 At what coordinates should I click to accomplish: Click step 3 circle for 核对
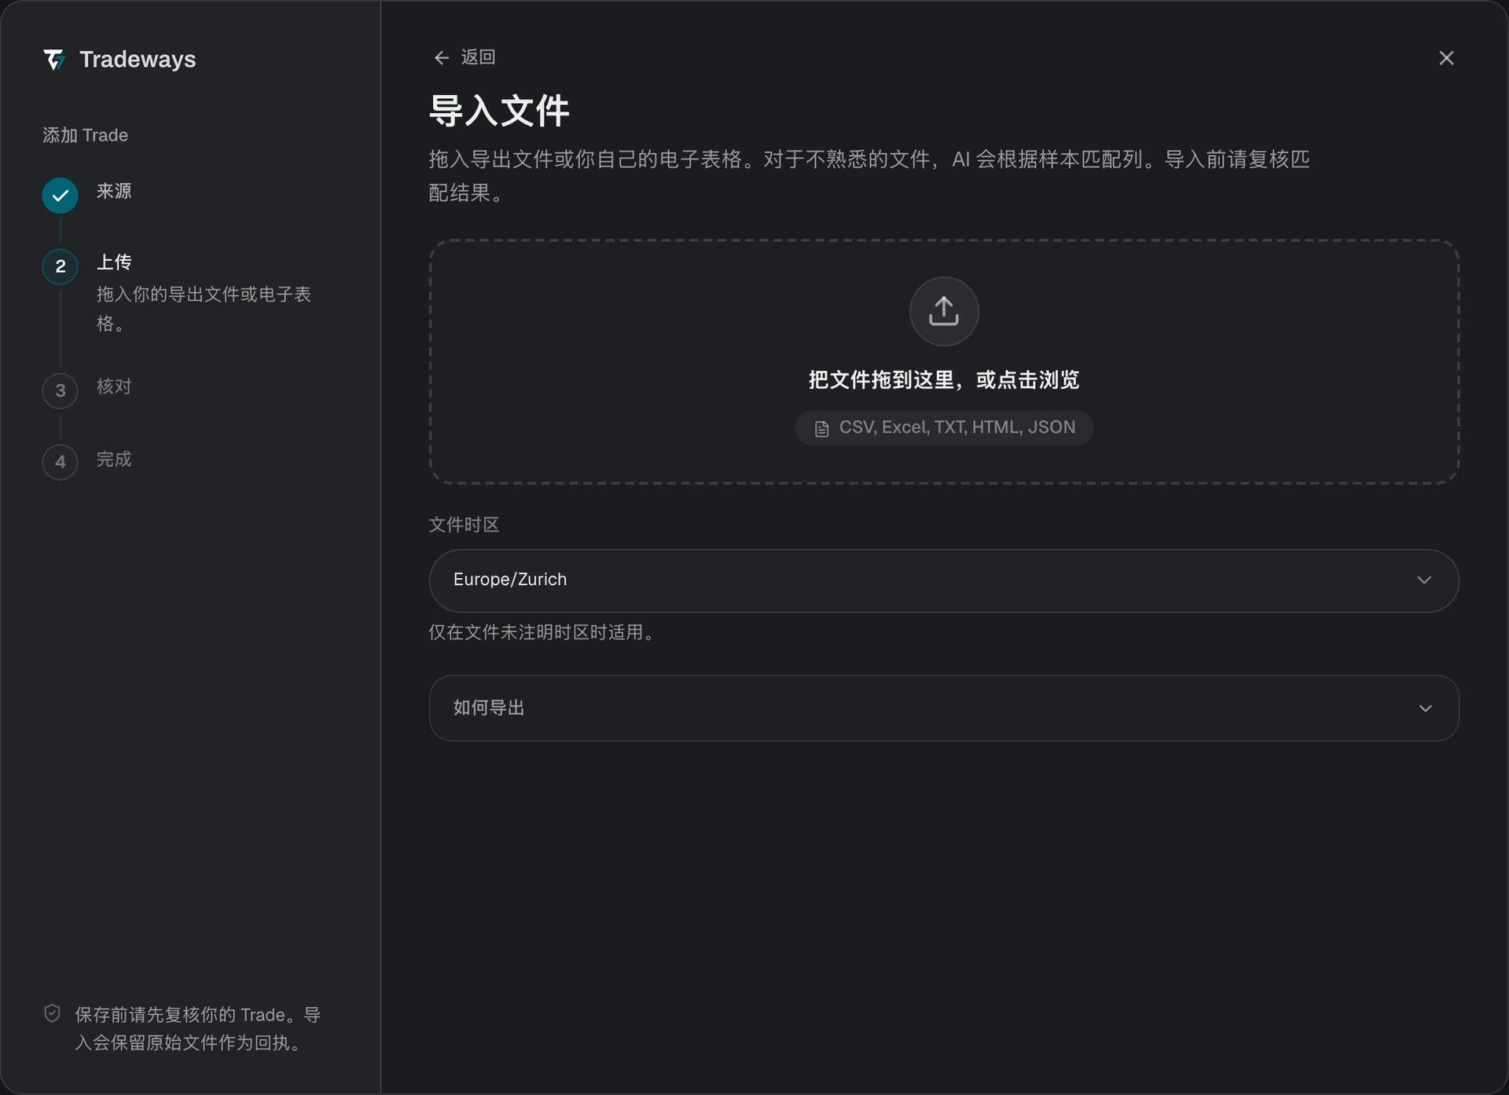point(60,390)
